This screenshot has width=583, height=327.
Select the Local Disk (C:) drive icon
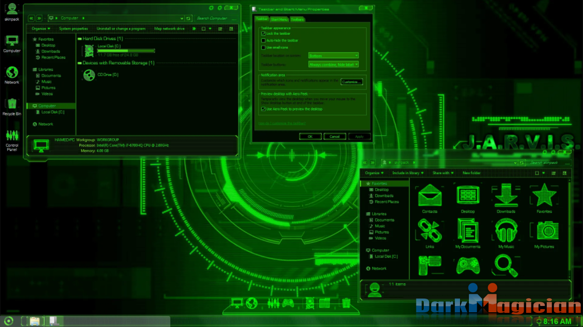pos(89,50)
